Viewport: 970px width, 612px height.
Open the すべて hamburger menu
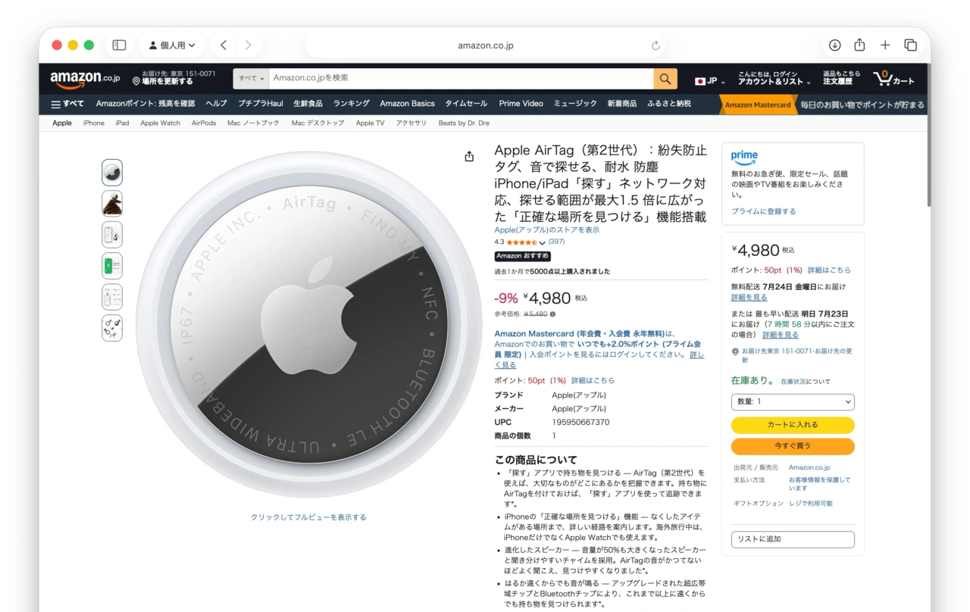pyautogui.click(x=67, y=104)
